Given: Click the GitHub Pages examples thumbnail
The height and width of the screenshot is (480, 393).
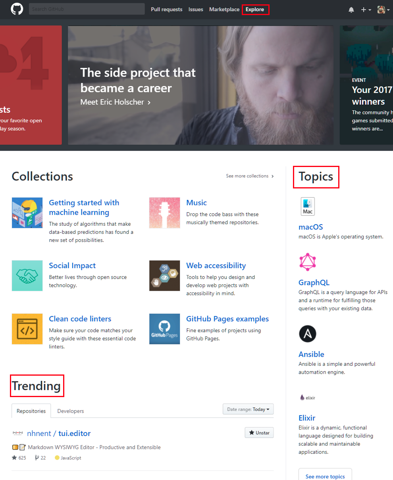Looking at the screenshot, I should coord(164,329).
